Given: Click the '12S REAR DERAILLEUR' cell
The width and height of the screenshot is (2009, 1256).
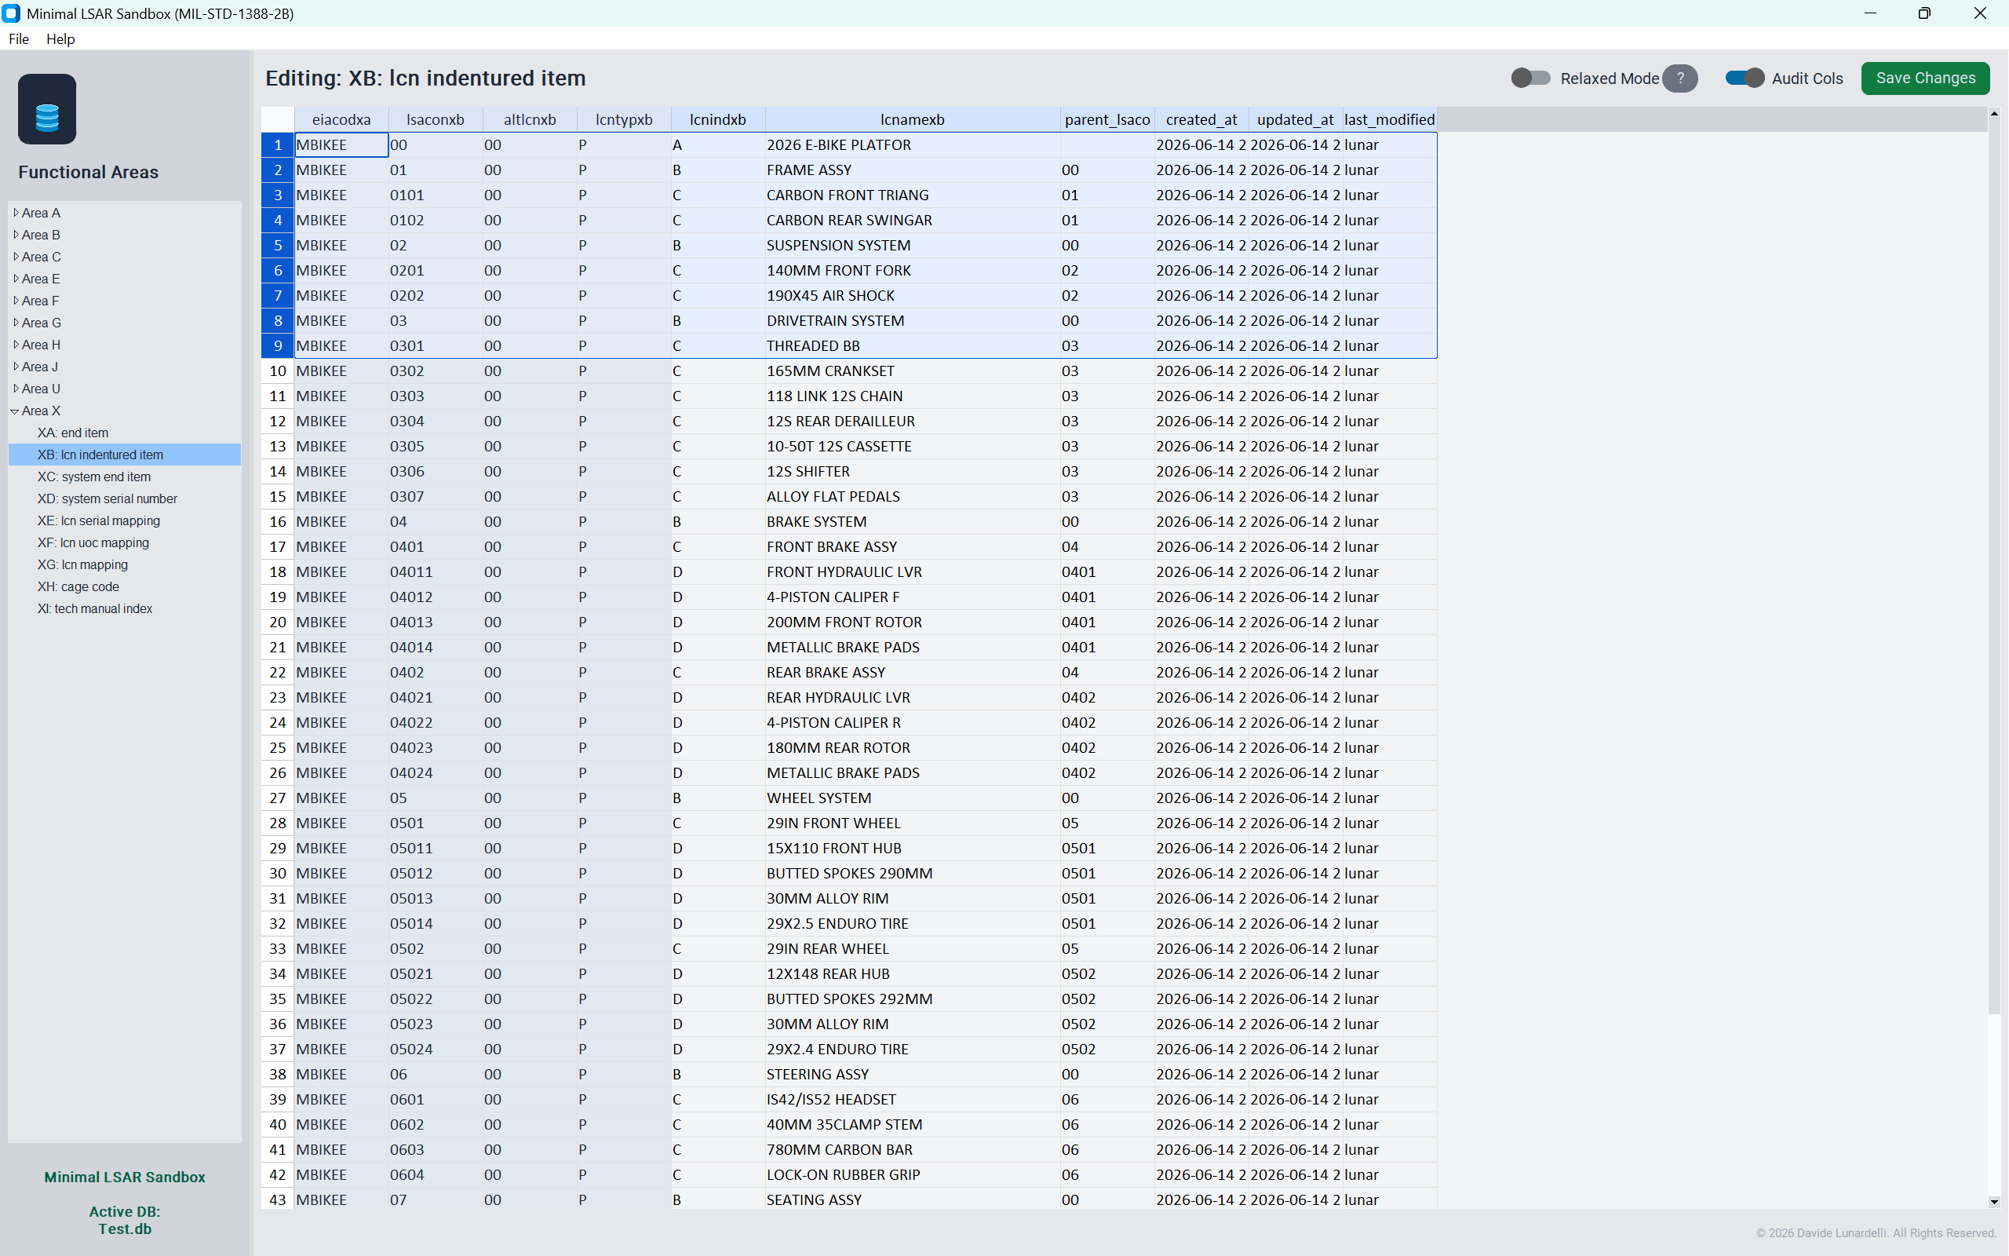Looking at the screenshot, I should coord(913,422).
